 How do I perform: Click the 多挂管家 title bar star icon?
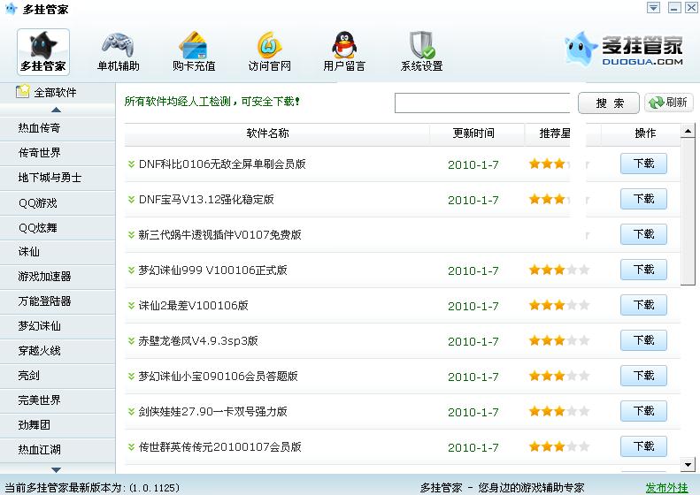[x=11, y=9]
